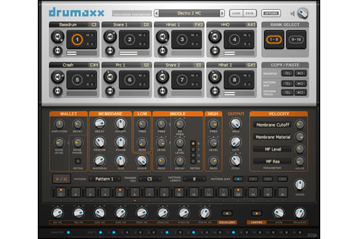Open Membrane Cutoff velocity parameter selector

[x=272, y=125]
